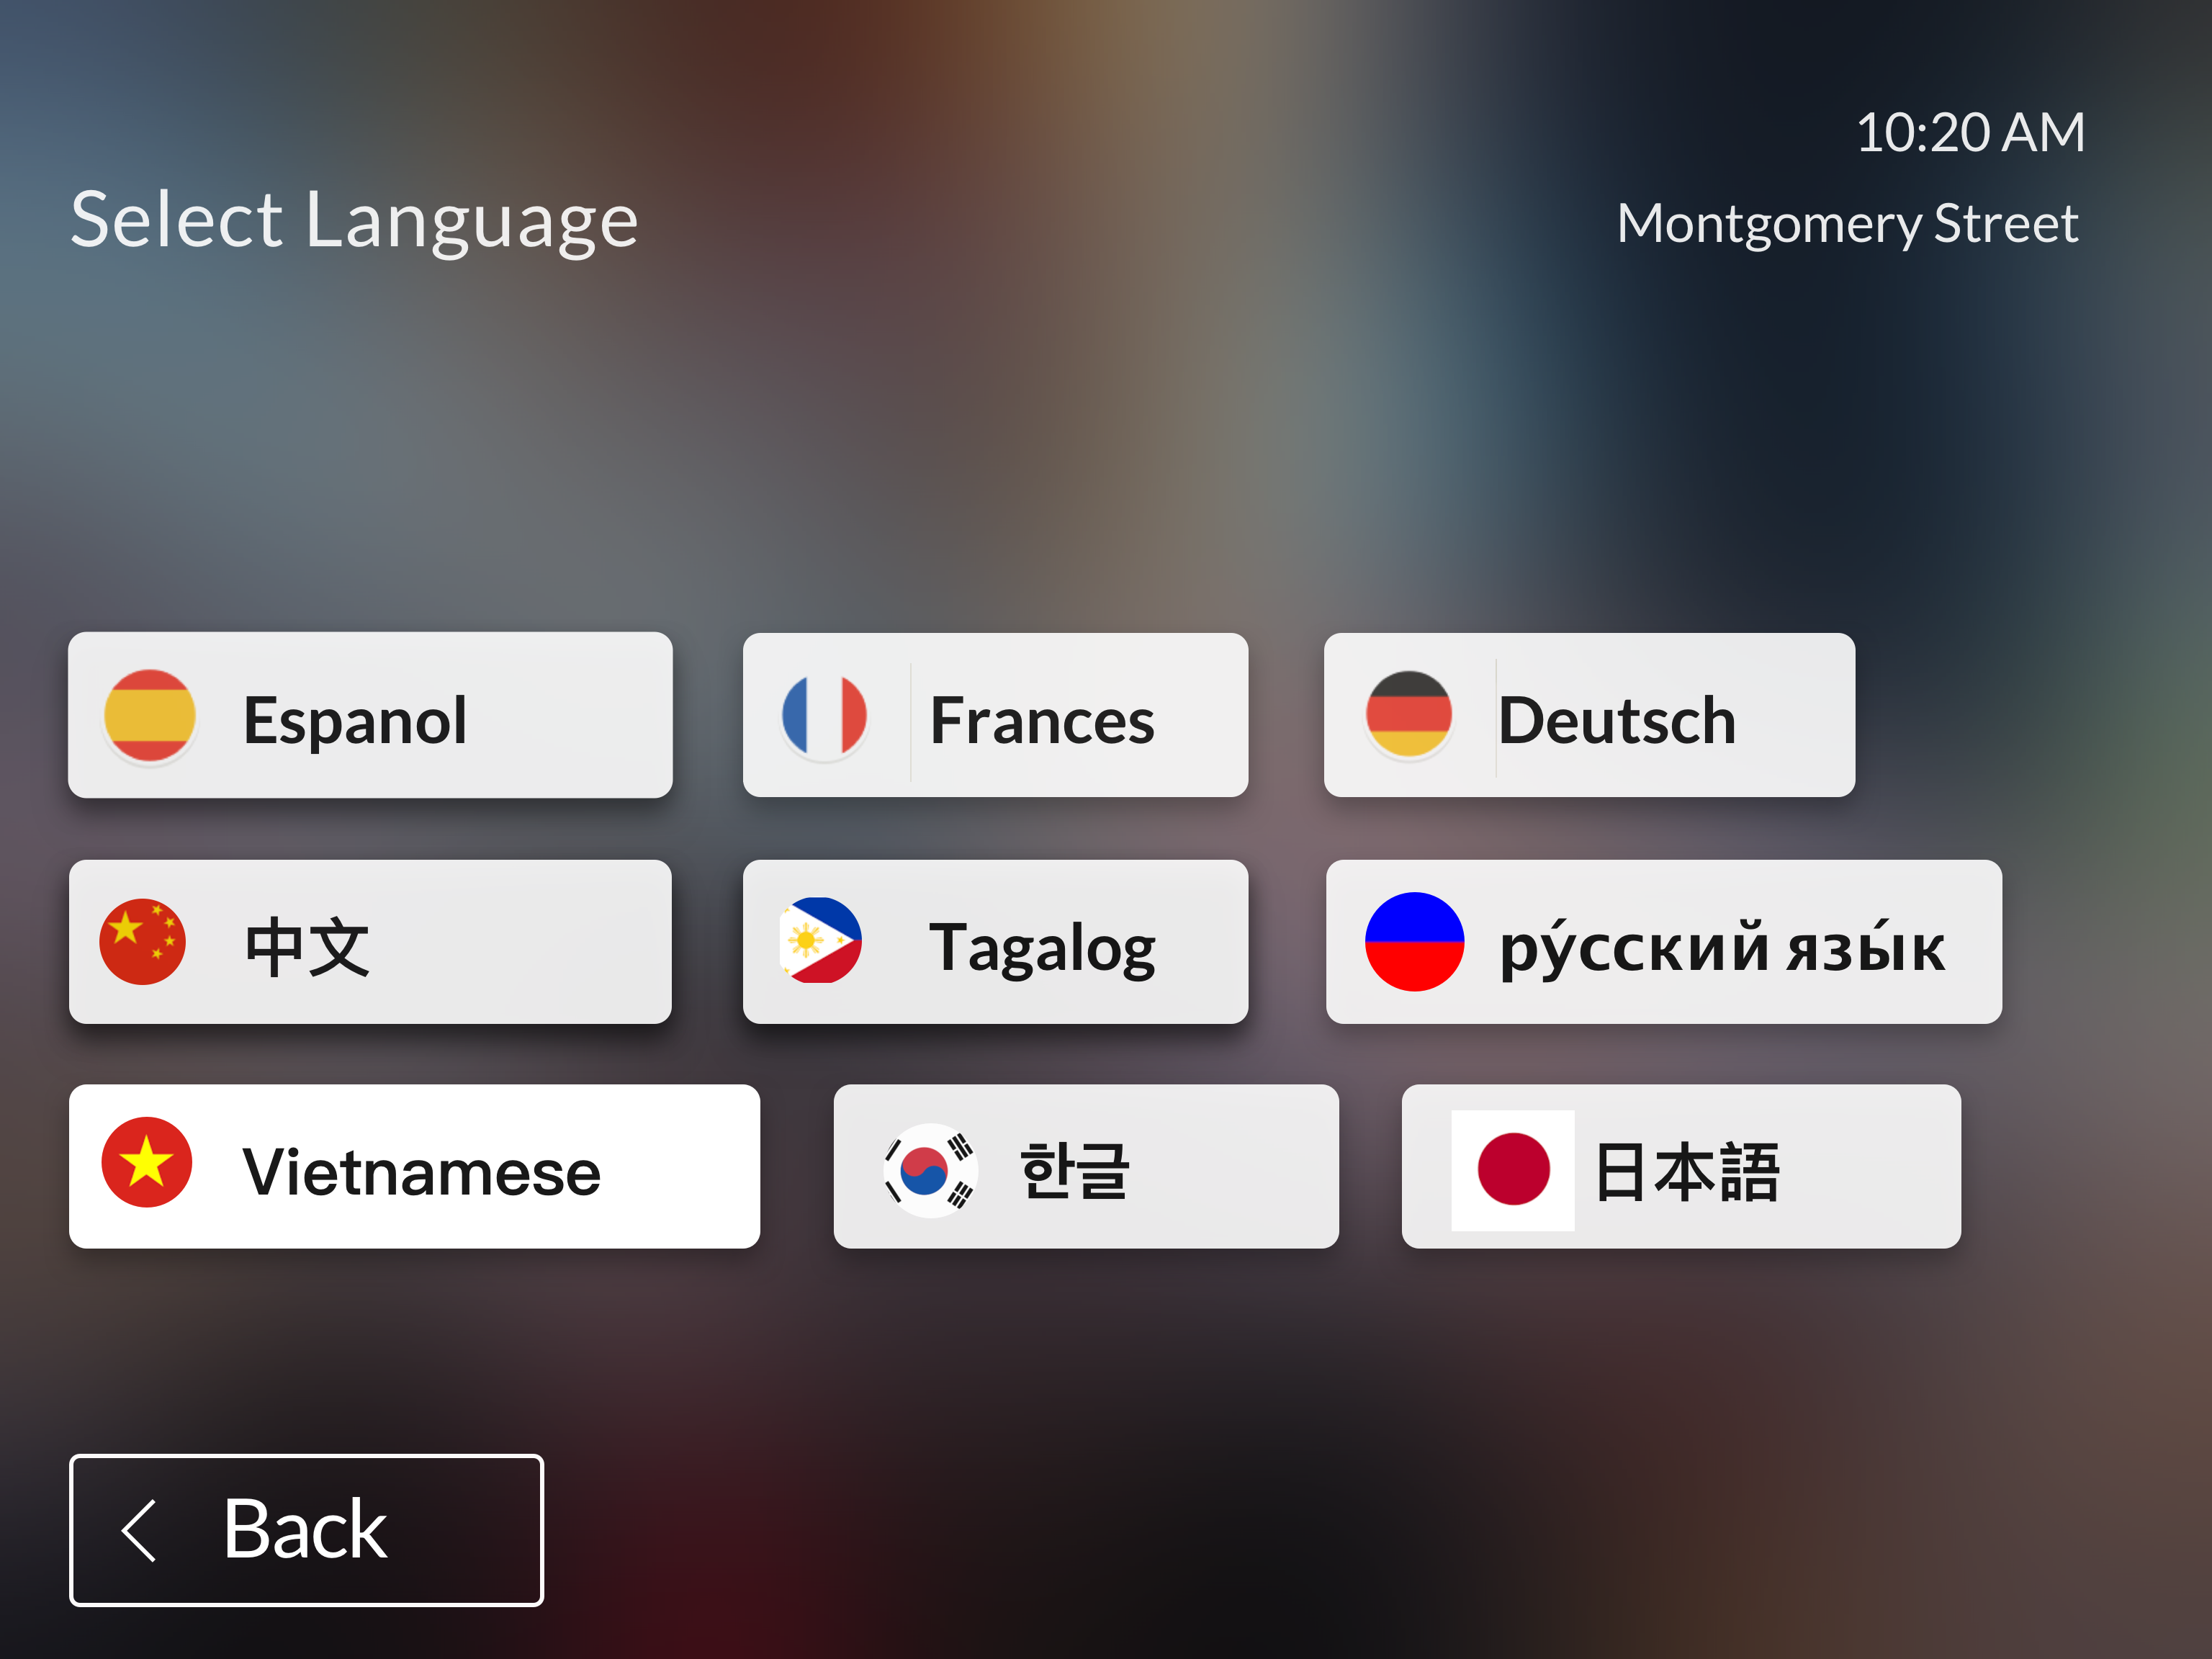Click the Philippines flag icon

pos(821,941)
